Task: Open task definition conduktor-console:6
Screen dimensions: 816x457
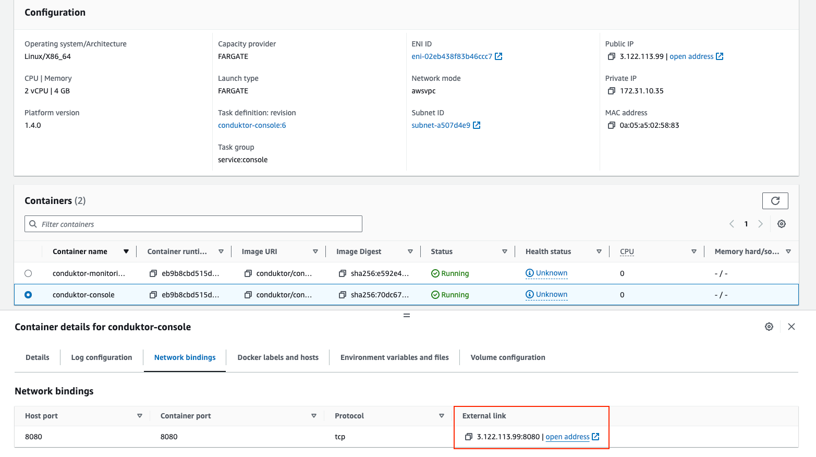Action: 252,125
